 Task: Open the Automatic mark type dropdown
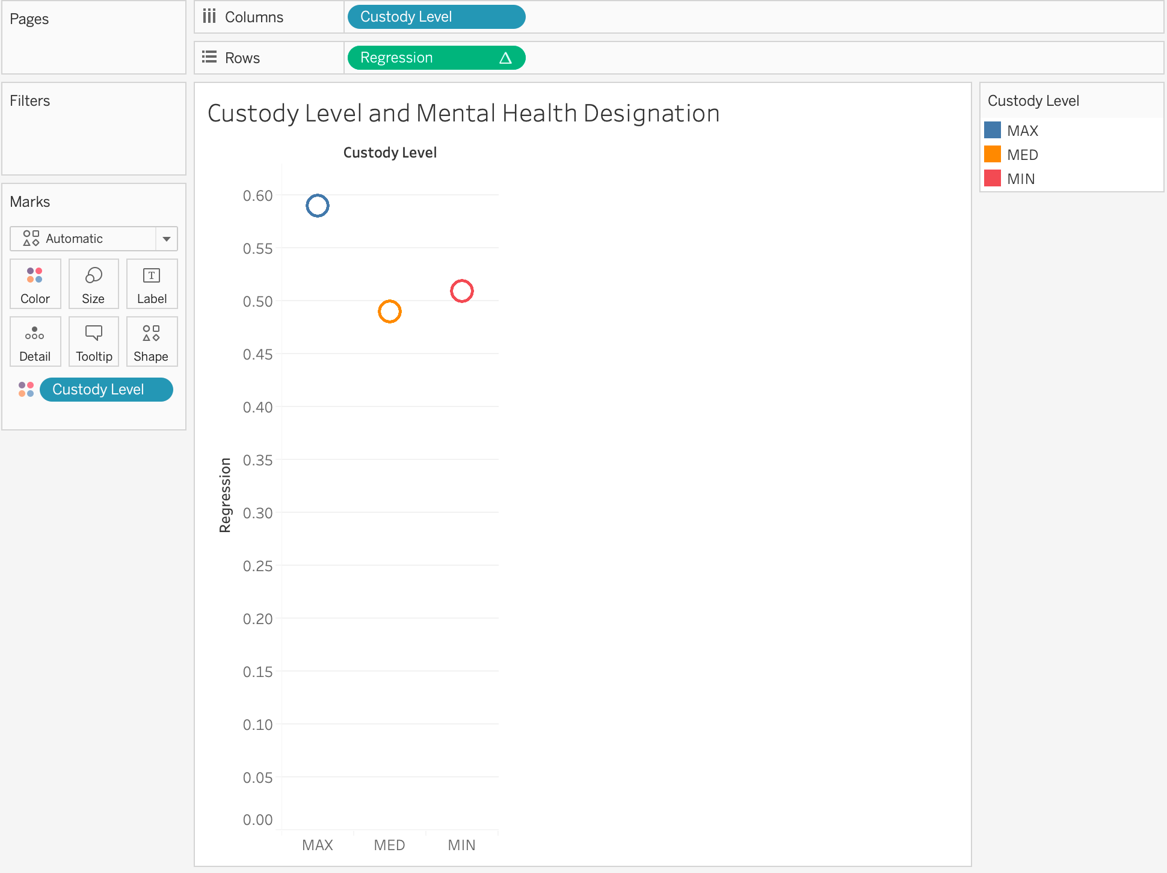[84, 239]
